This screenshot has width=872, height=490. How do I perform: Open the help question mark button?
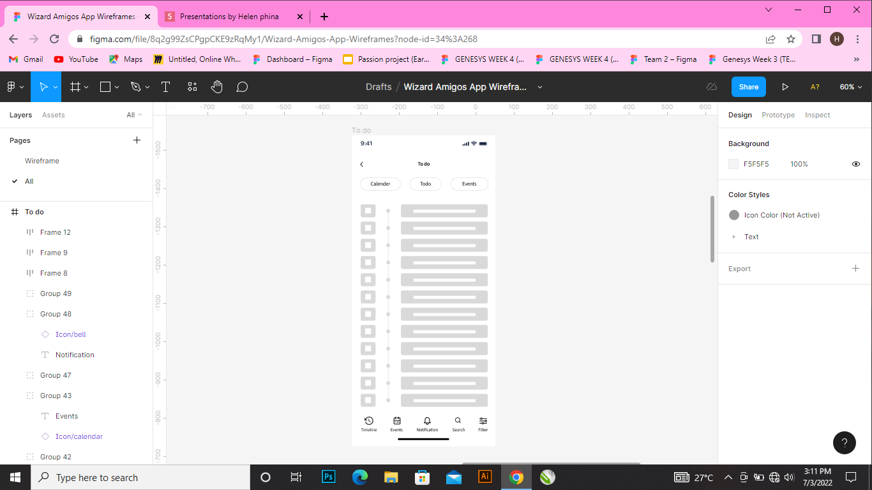(x=844, y=443)
